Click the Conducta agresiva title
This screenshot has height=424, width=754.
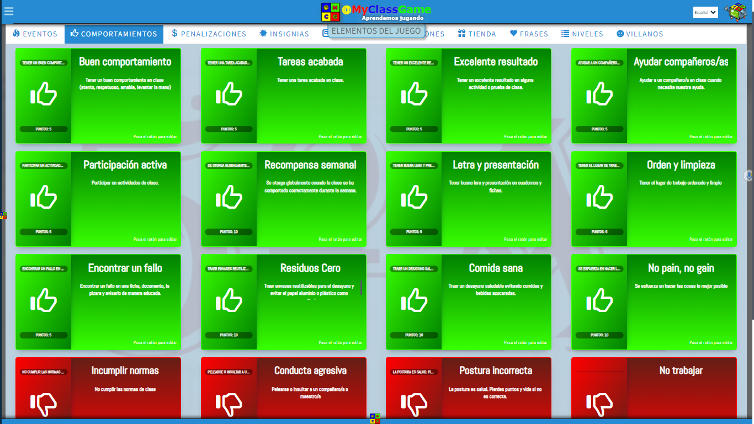point(310,370)
